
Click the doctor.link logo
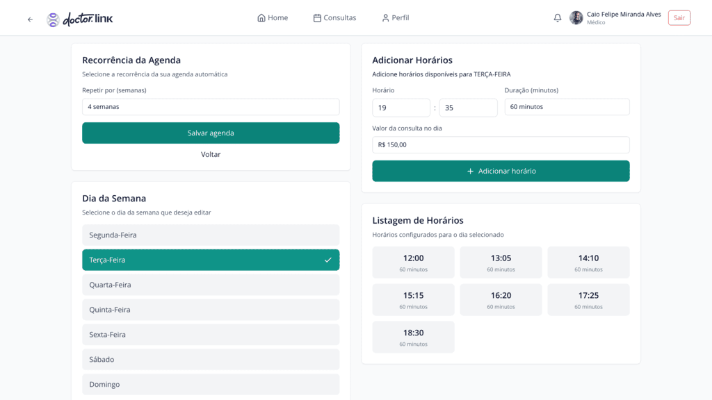pos(80,19)
